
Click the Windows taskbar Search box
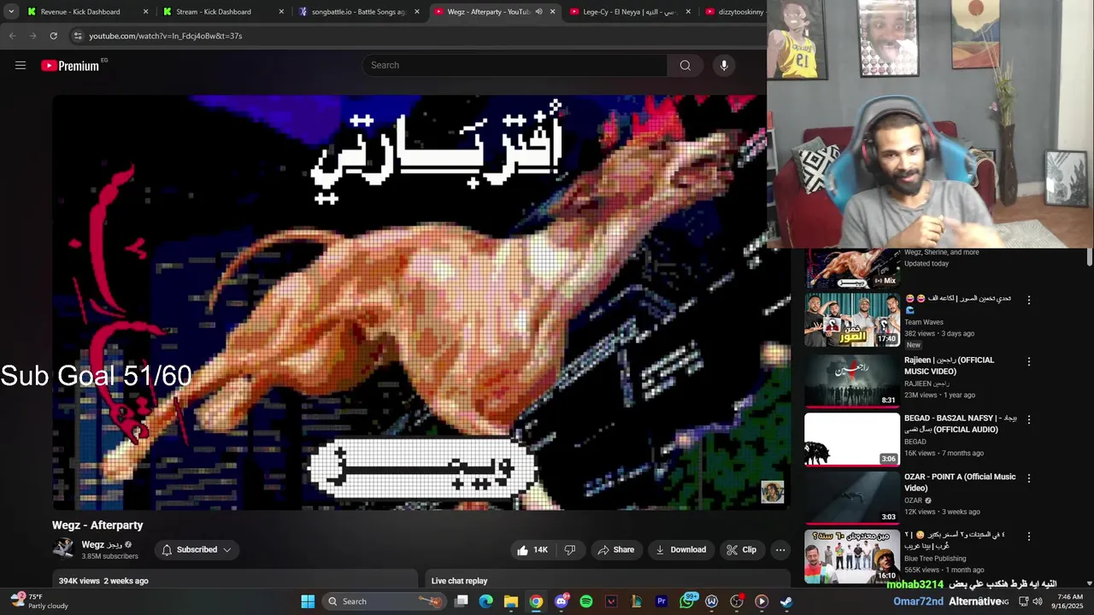coord(384,601)
